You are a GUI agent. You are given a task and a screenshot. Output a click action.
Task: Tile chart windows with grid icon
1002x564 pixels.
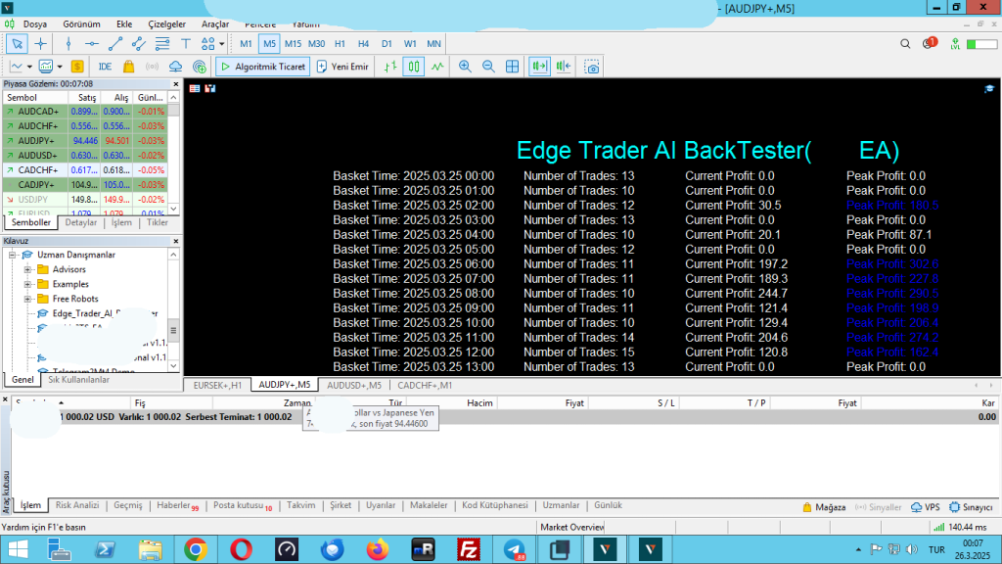click(x=512, y=67)
